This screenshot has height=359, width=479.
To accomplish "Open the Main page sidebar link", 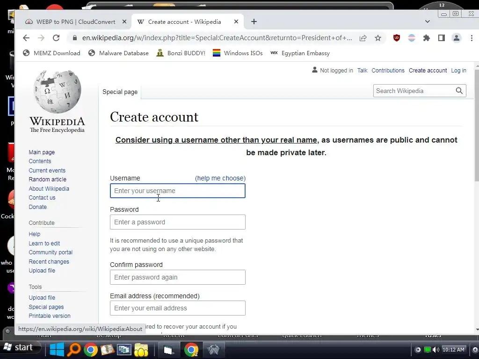I will click(x=42, y=152).
